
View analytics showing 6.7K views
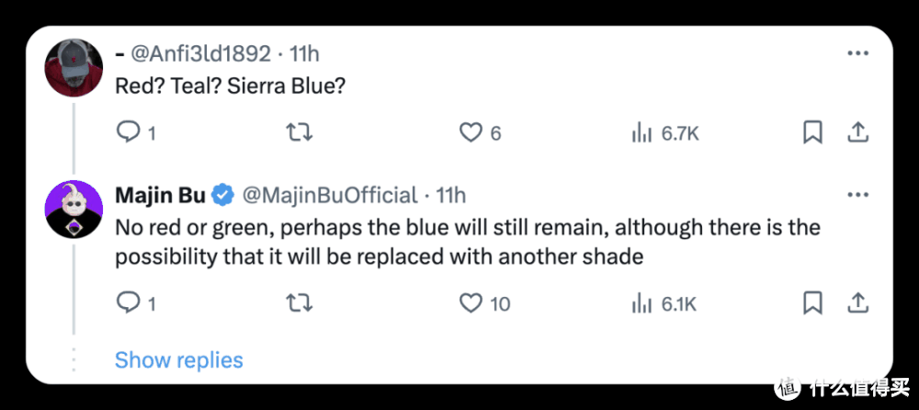click(x=641, y=132)
